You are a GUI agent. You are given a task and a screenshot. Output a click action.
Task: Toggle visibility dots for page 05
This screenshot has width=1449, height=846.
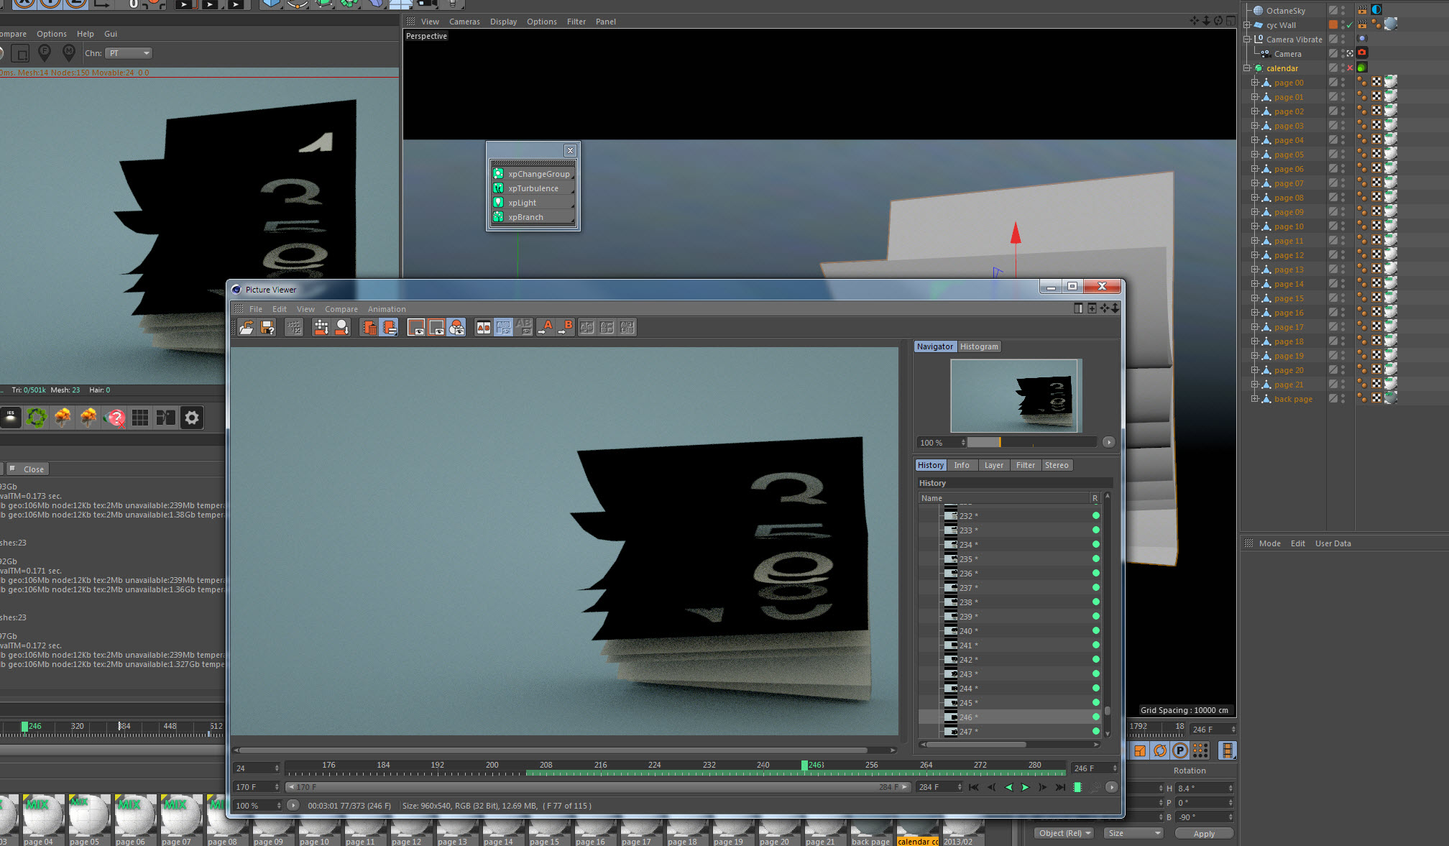coord(1343,155)
